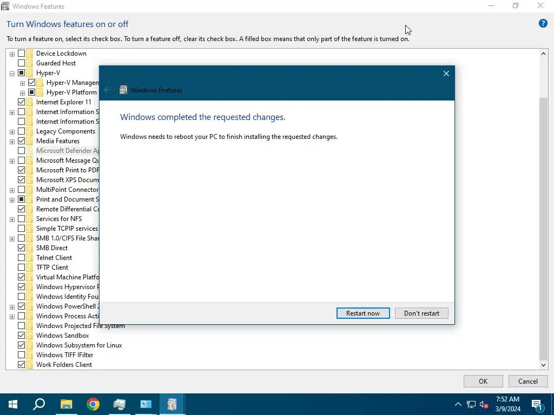Expand Media Features node
This screenshot has height=415, width=554.
pos(12,142)
